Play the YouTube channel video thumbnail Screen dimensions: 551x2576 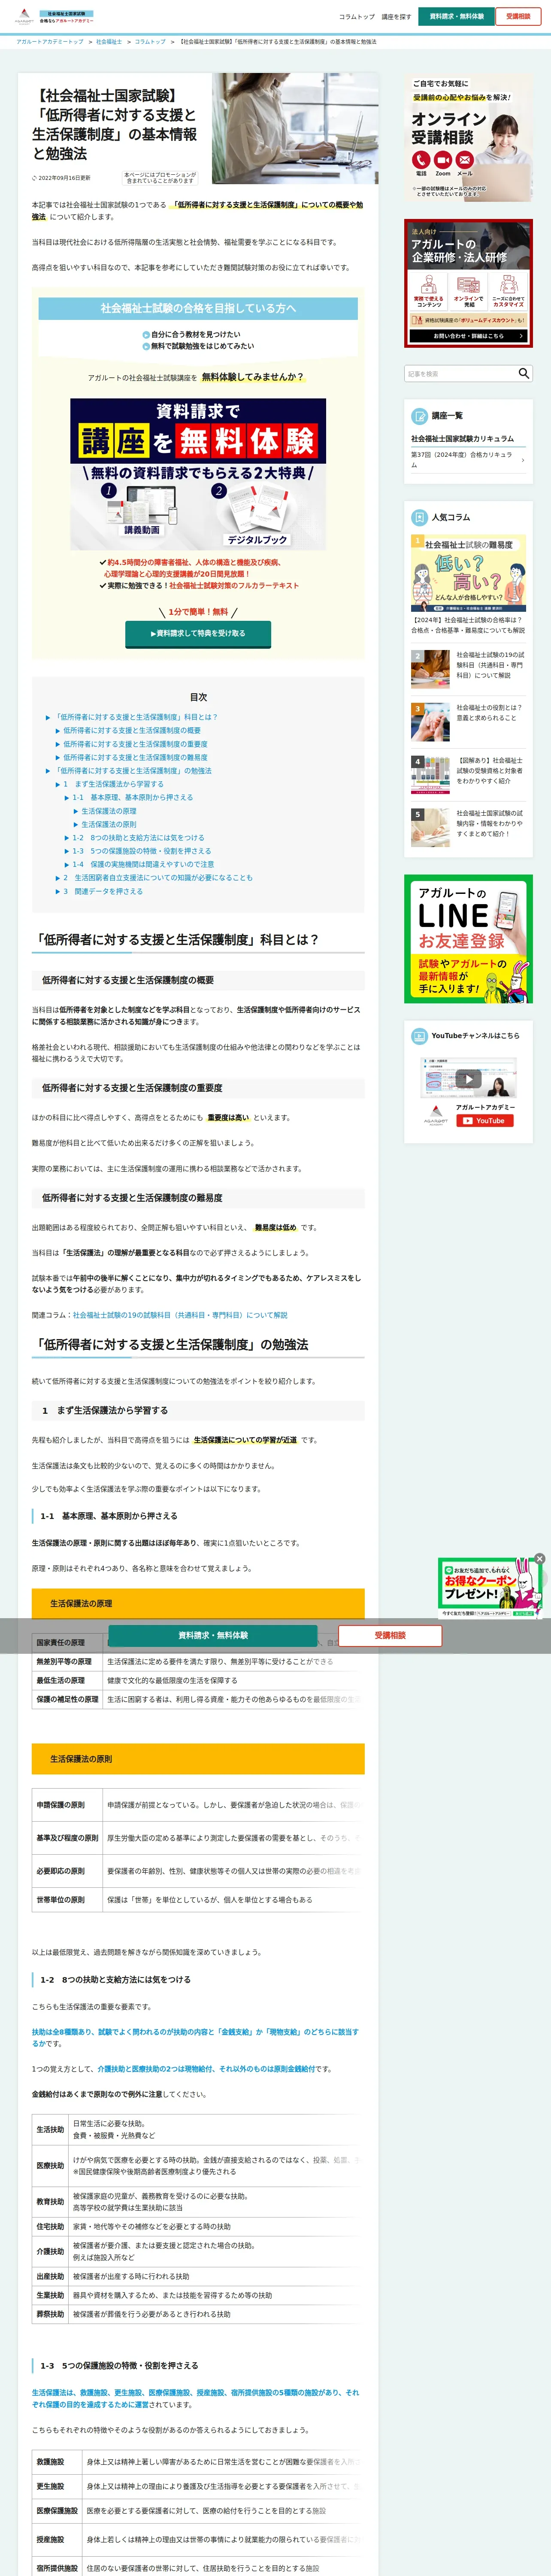(468, 1078)
